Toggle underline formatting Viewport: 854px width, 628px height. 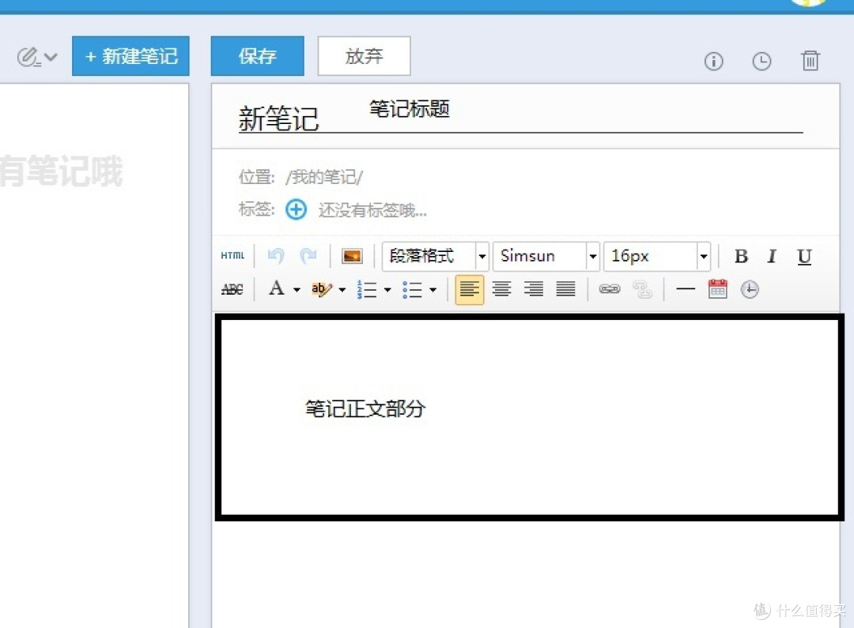point(804,256)
